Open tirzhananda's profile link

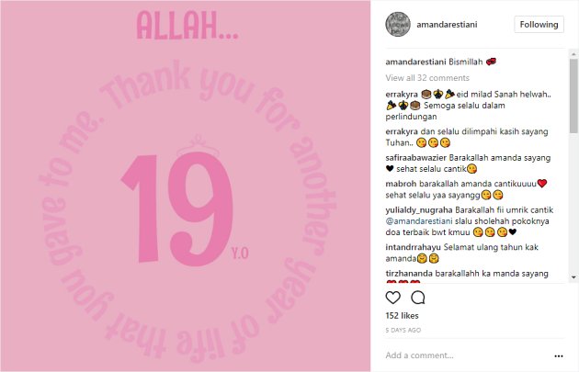tap(409, 274)
